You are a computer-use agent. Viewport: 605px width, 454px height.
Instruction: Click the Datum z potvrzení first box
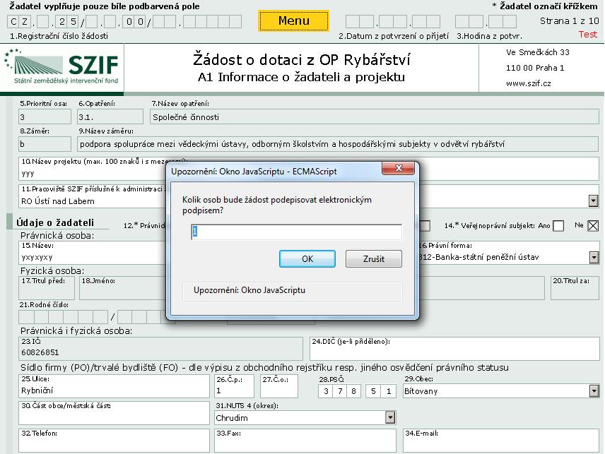point(353,21)
